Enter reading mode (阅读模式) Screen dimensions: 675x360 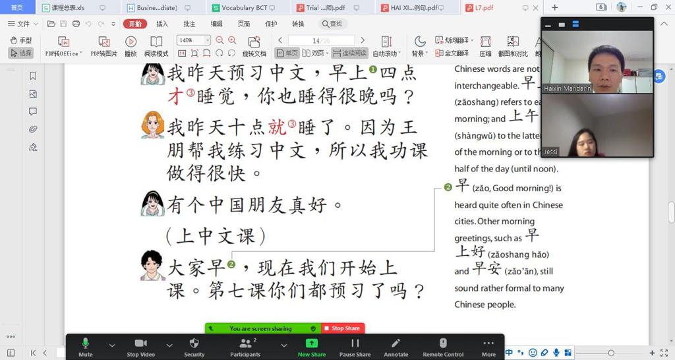pos(156,47)
